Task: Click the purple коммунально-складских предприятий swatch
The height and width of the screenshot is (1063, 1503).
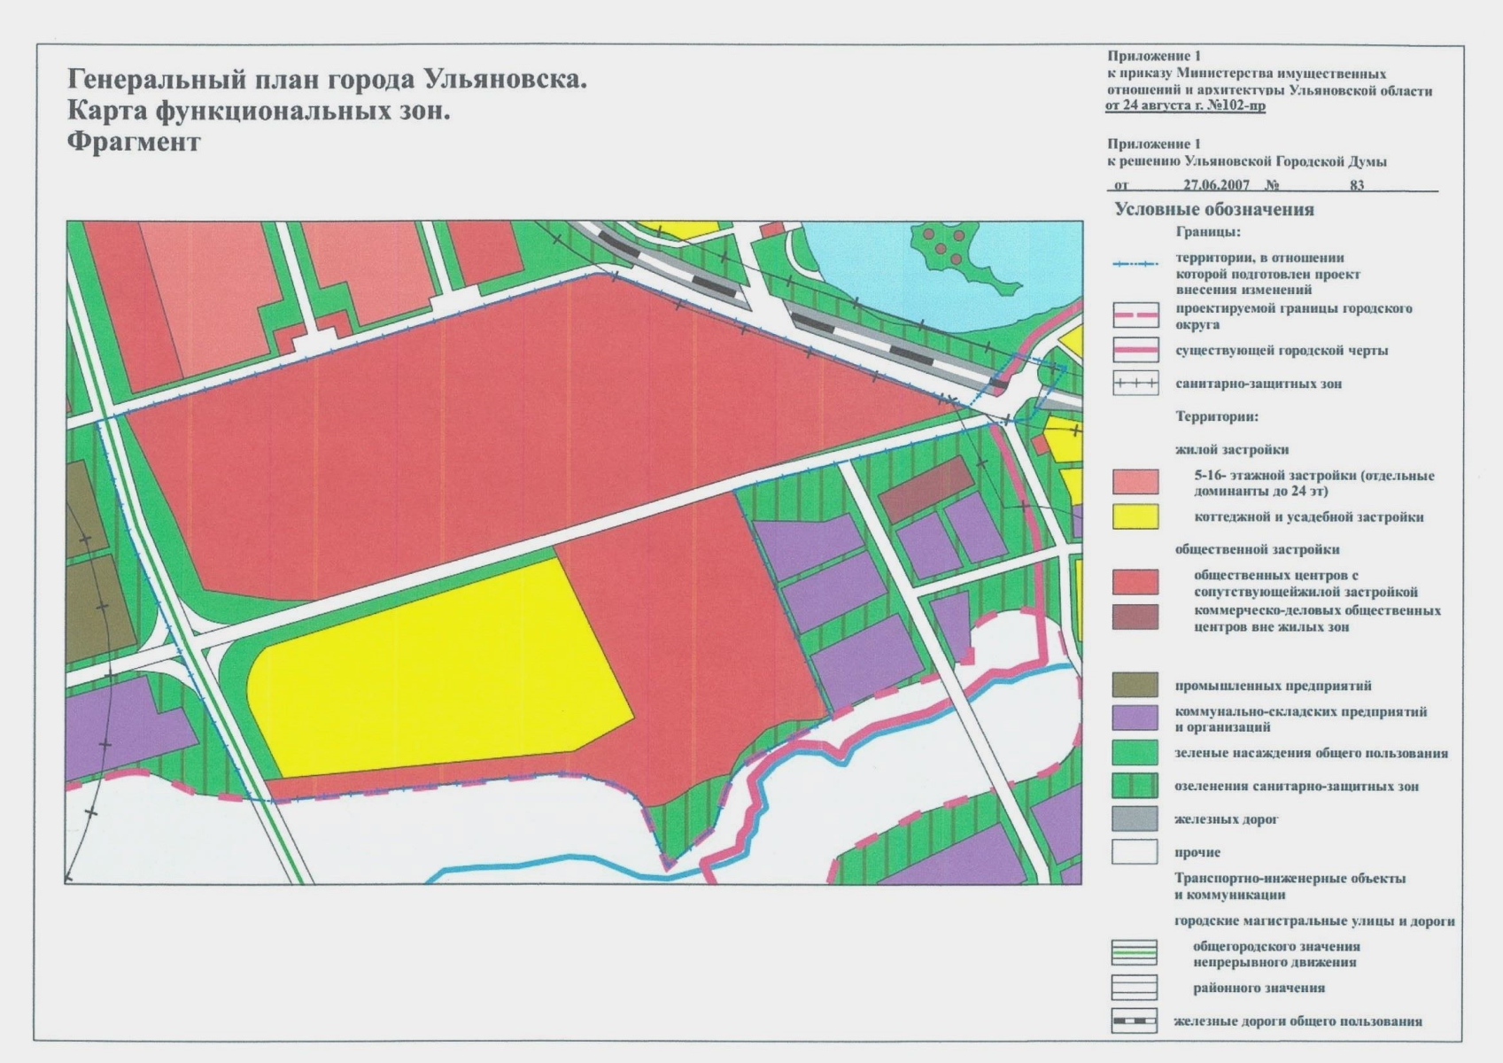Action: (x=1135, y=718)
